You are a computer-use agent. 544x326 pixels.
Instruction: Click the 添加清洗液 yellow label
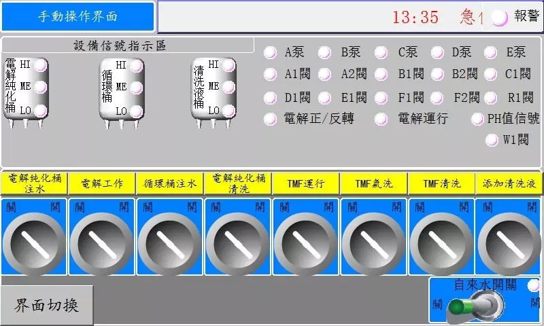point(509,183)
